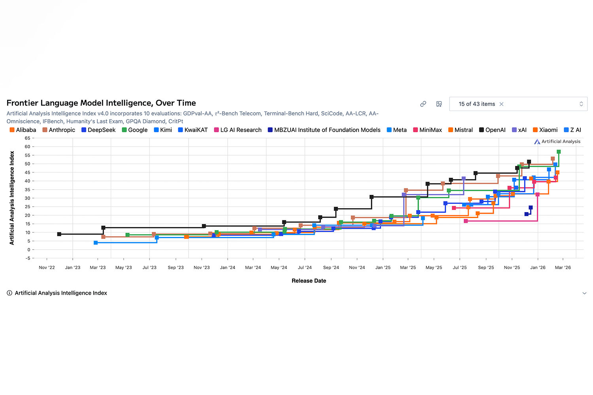The height and width of the screenshot is (395, 593).
Task: Clear the items filter via the X button
Action: point(501,104)
